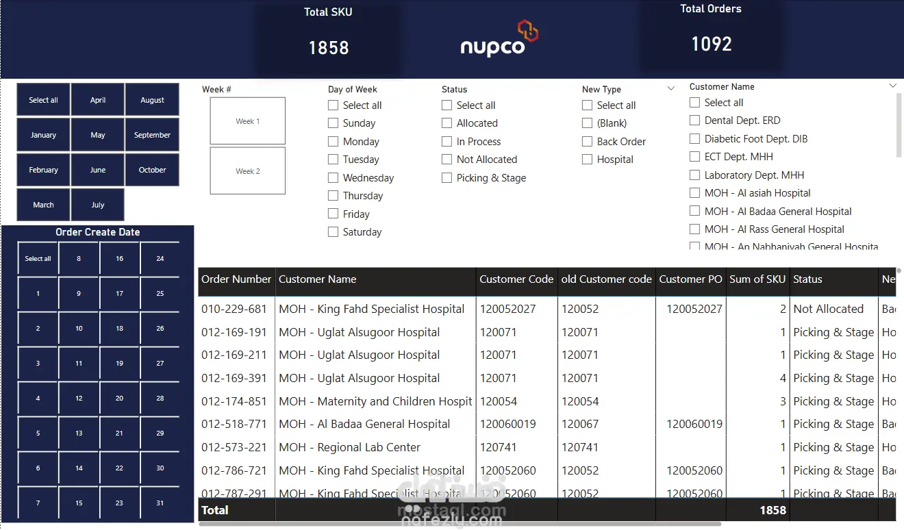Select day 8 in Order Create Date
The width and height of the screenshot is (904, 530).
pos(79,259)
